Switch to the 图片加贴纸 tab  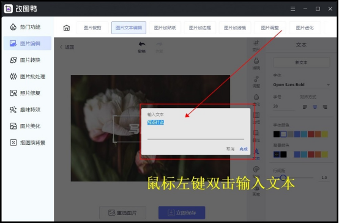click(x=165, y=27)
